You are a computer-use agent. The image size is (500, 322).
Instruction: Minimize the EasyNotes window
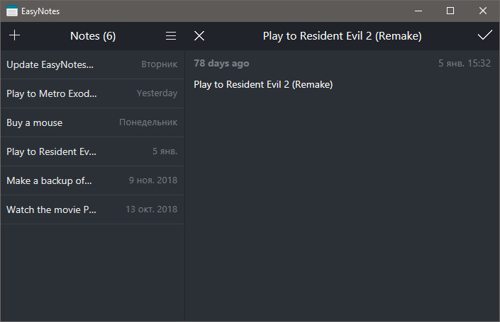(x=417, y=11)
